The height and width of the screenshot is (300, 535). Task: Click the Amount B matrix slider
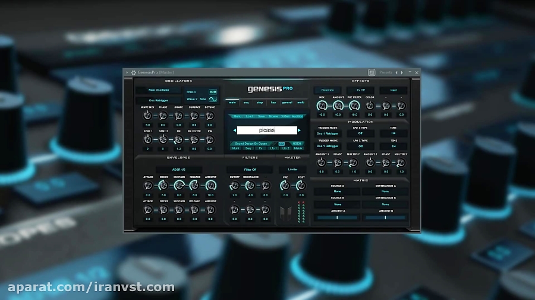(x=386, y=218)
